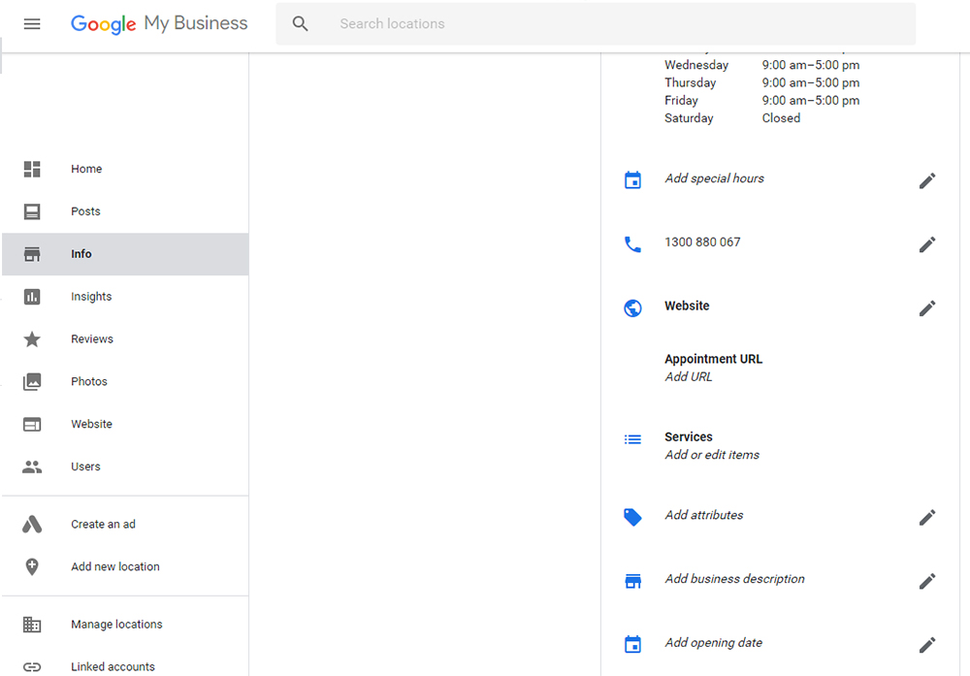Screen dimensions: 970x676
Task: Click the Website sidebar icon
Action: click(32, 424)
